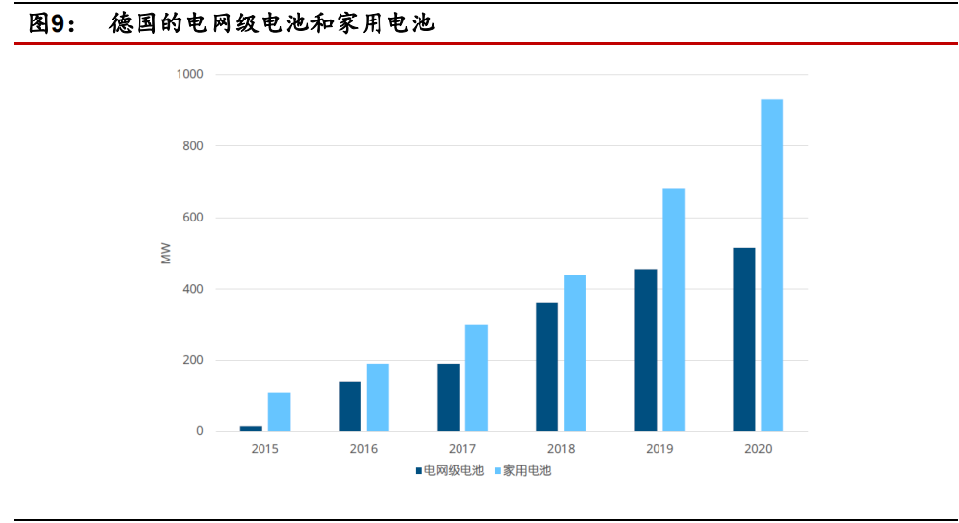Select the 2020 light blue home battery bar

773,265
